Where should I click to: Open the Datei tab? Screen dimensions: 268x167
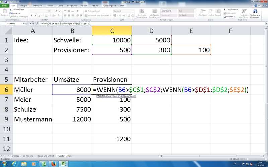click(x=4, y=6)
